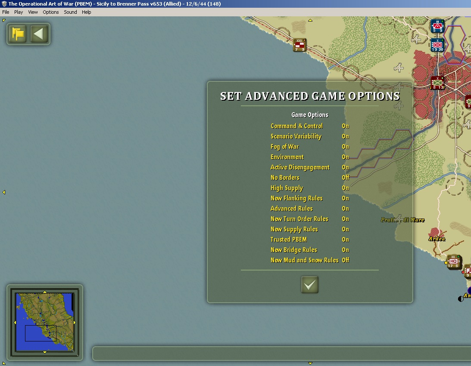Click the map scroll-left arrow at left edge

point(4,192)
